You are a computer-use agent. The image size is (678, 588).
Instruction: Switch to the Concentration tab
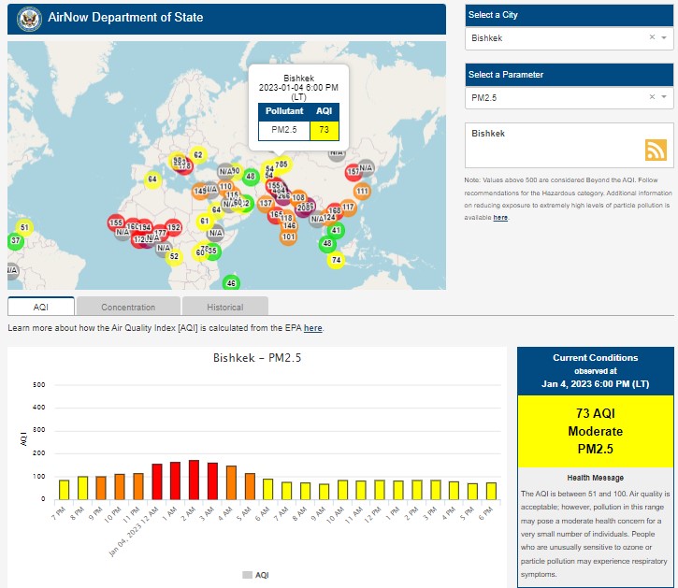coord(128,307)
